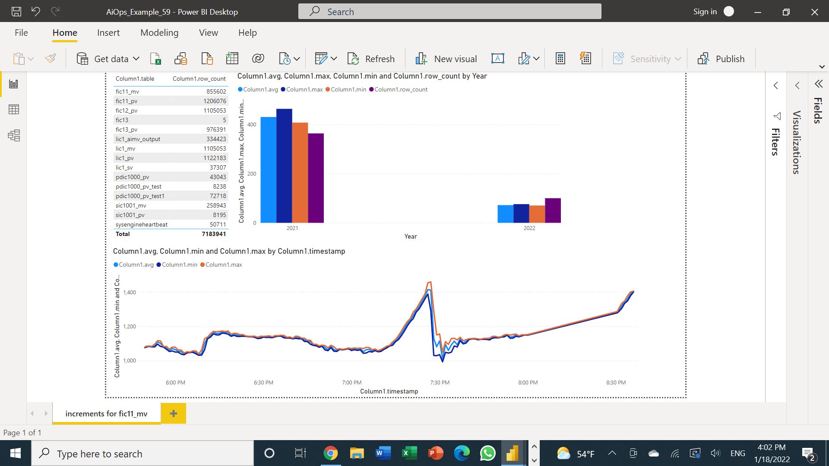Open Google Chrome from the taskbar
This screenshot has width=829, height=466.
(331, 453)
